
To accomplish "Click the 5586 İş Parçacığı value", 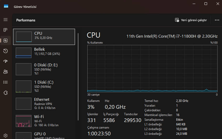I will (x=109, y=120).
